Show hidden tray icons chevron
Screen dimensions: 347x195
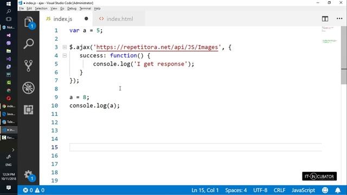coord(13,150)
